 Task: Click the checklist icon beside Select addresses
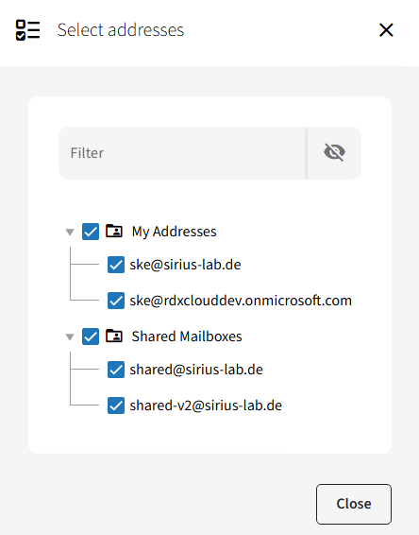[28, 30]
